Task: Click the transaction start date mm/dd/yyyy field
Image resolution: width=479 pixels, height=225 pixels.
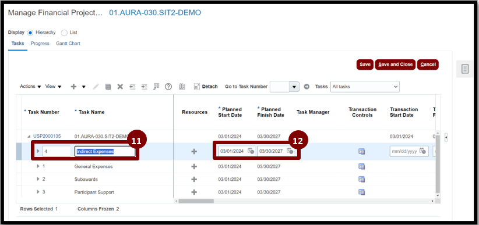Action: pos(404,151)
